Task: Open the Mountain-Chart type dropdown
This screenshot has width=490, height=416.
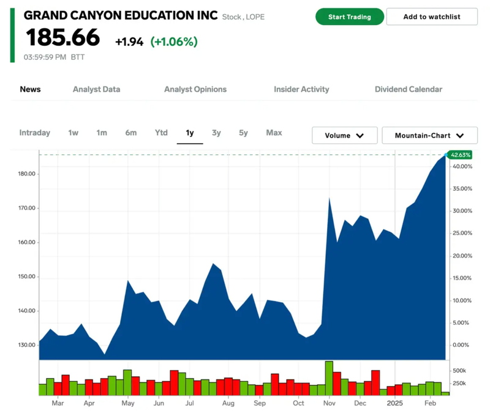Action: pos(428,136)
